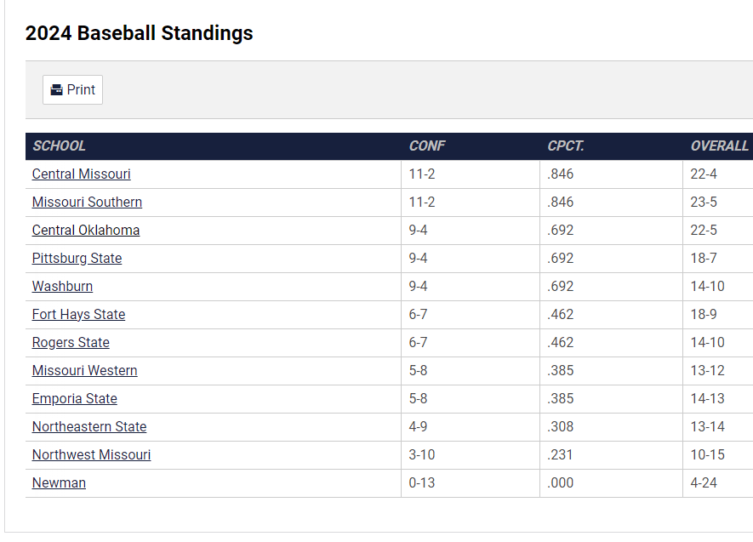
Task: Click Central Missouri's 22-4 overall record
Action: (x=704, y=174)
